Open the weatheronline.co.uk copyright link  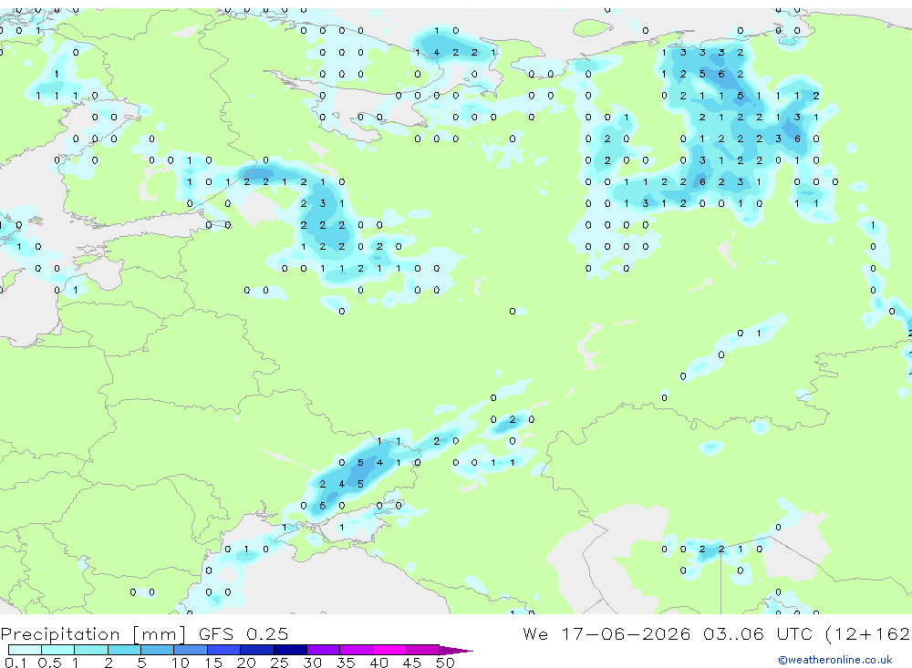[x=835, y=660]
